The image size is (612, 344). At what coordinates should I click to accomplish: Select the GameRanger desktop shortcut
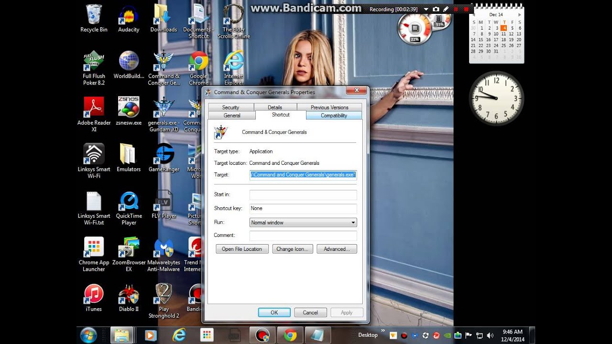(x=164, y=158)
